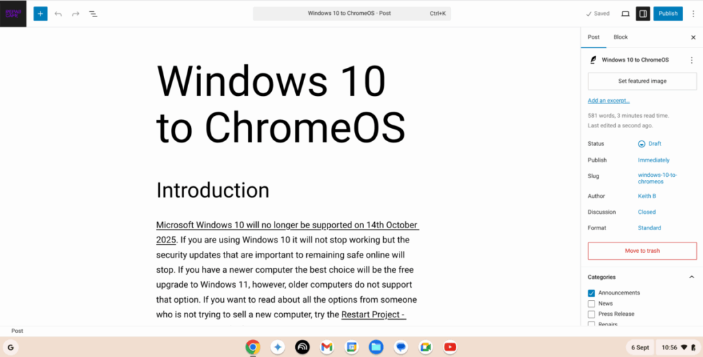Click the Move to trash button
The height and width of the screenshot is (357, 703).
click(642, 251)
